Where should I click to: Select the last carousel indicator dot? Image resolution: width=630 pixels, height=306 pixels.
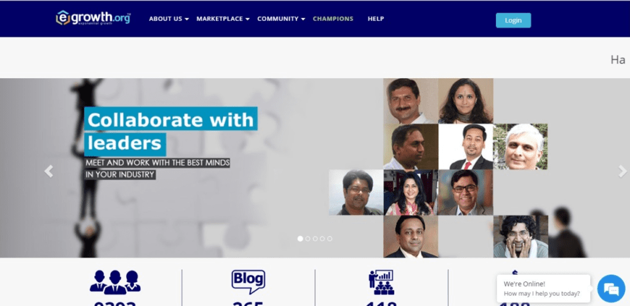coord(330,238)
